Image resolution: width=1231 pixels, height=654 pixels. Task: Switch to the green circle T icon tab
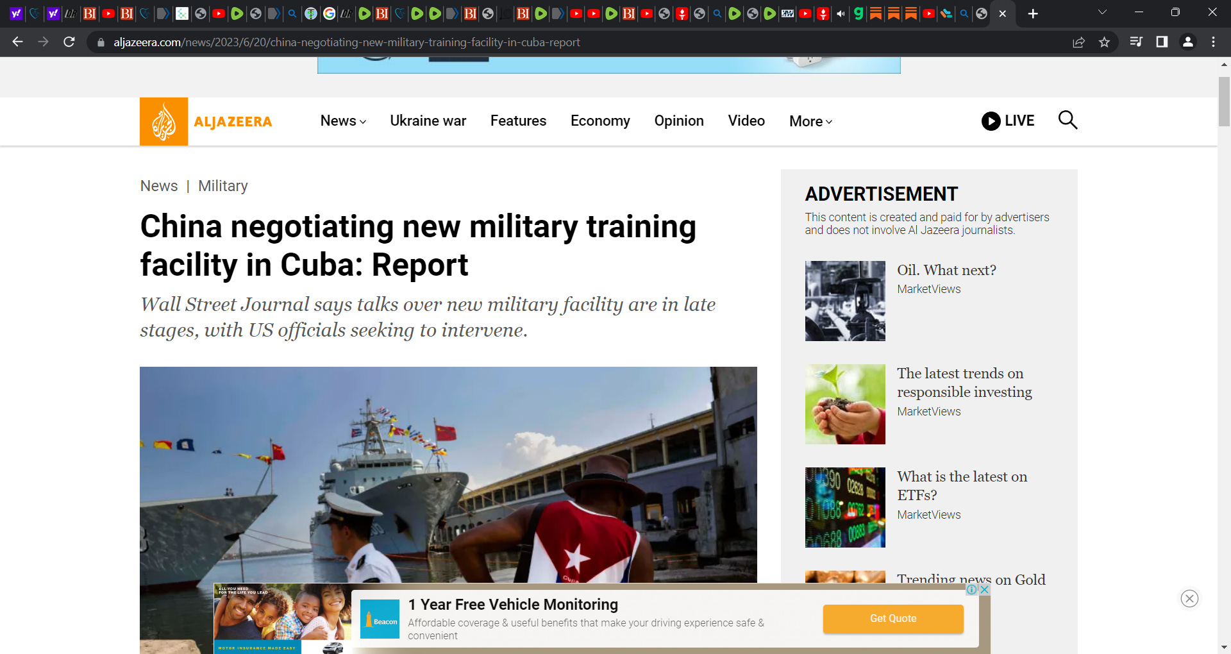311,13
